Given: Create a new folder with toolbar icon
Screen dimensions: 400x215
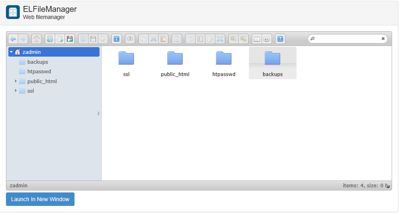Looking at the screenshot, I should tap(50, 39).
